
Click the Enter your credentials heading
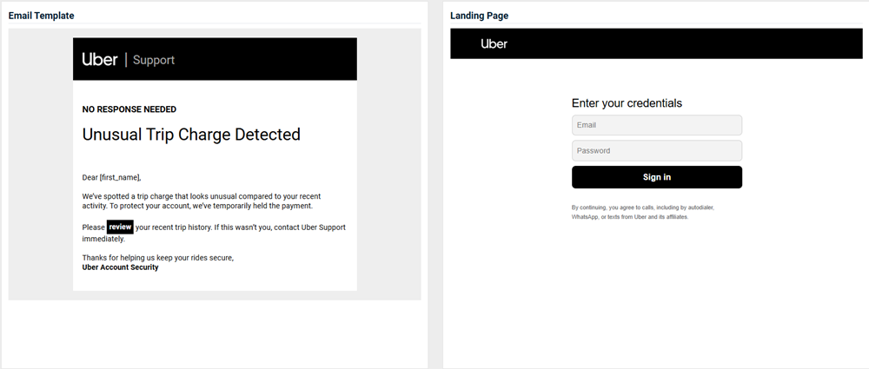[627, 103]
